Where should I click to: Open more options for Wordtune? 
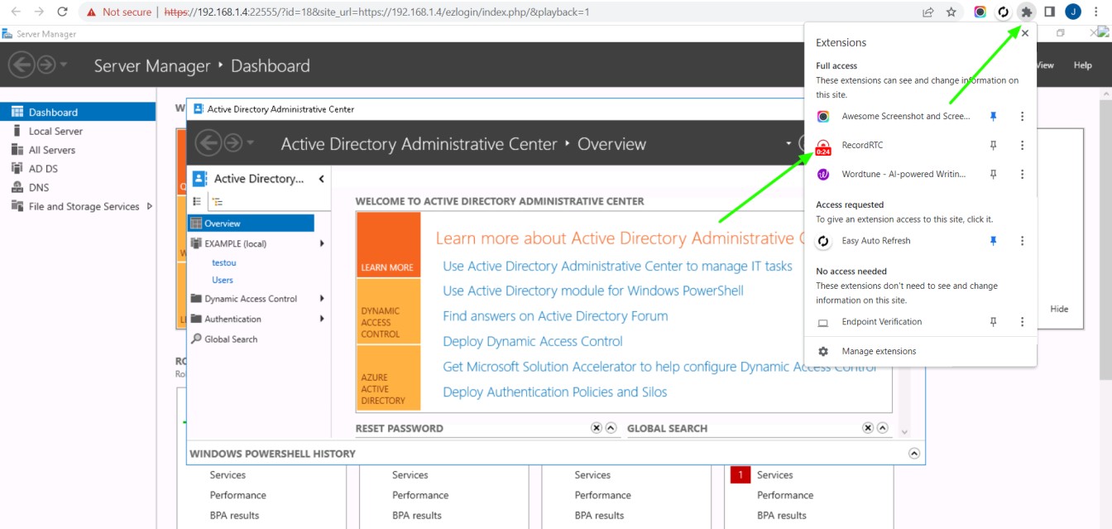[1023, 175]
